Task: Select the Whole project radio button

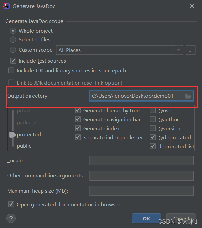Action: 13,31
